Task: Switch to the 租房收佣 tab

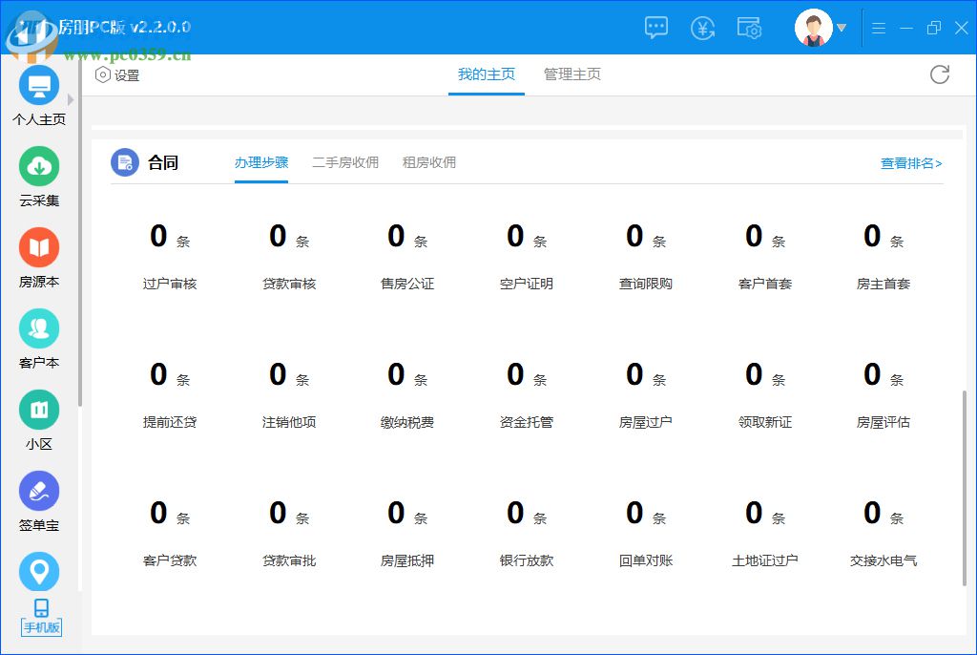Action: [430, 162]
